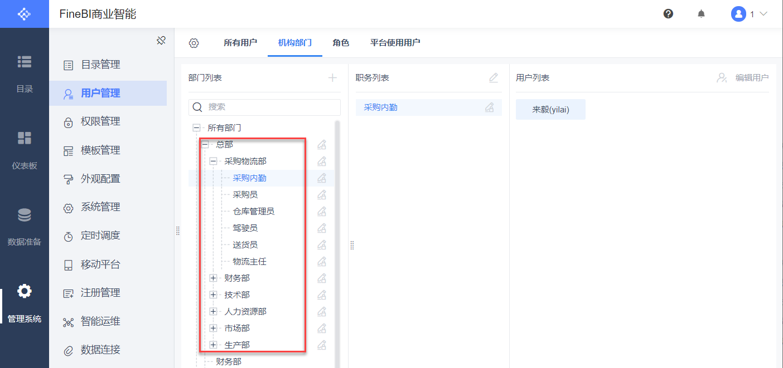
Task: Open the user account dropdown arrow
Action: coord(764,14)
